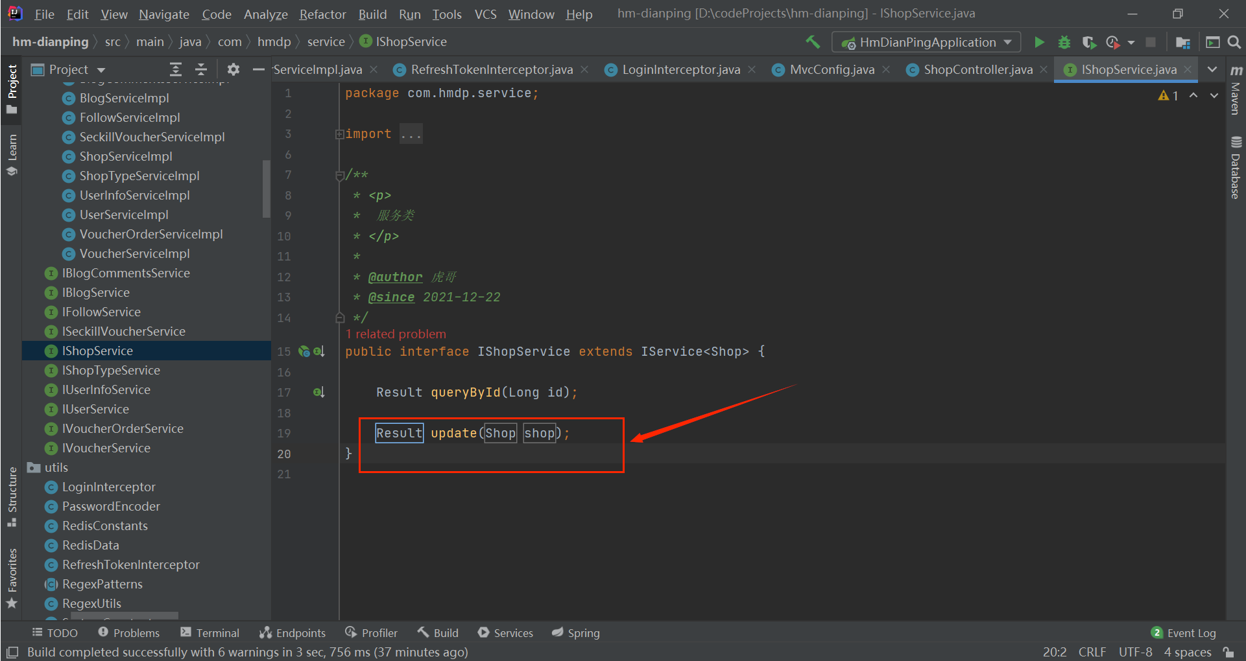
Task: Collapse all in Project panel
Action: (x=201, y=69)
